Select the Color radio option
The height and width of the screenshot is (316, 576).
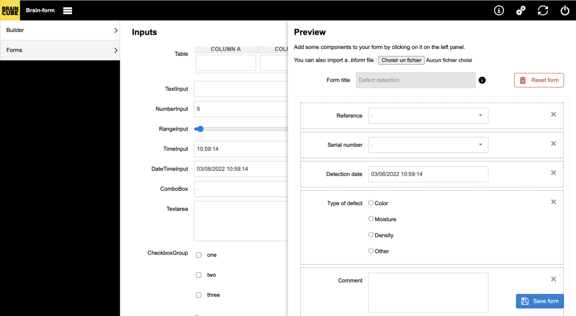point(371,203)
